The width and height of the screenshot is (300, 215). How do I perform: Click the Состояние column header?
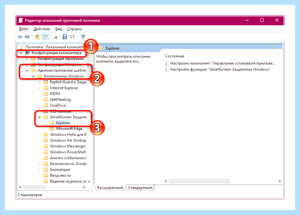click(175, 56)
